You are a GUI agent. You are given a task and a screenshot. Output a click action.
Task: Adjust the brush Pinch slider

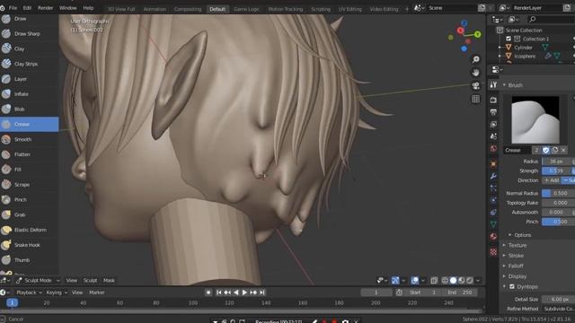click(x=558, y=222)
